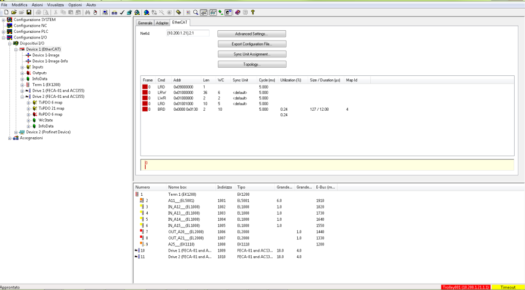
Task: Select OUT_A20__(EL2008) row
Action: click(x=234, y=232)
